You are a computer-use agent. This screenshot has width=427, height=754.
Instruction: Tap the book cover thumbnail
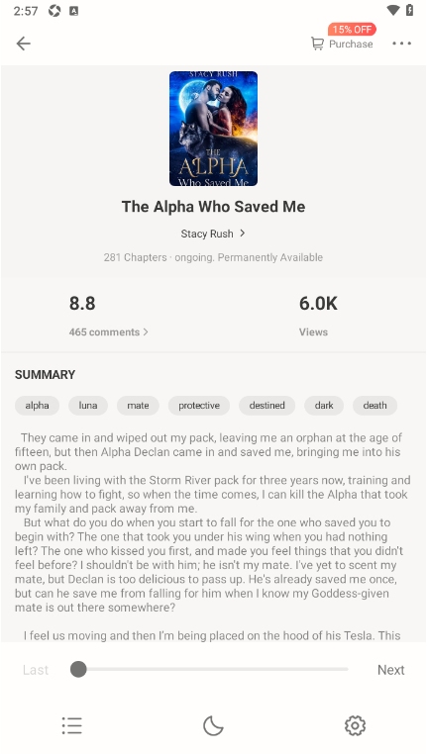213,129
